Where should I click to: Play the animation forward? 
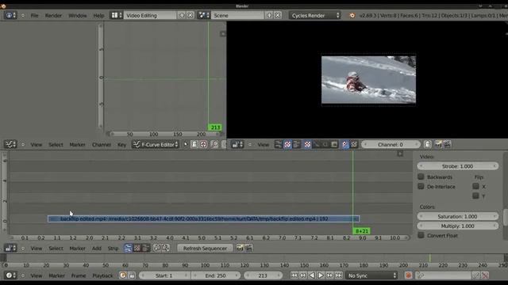[321, 275]
